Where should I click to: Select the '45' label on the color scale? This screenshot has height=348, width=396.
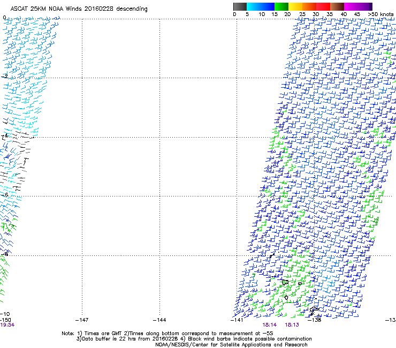tap(357, 14)
